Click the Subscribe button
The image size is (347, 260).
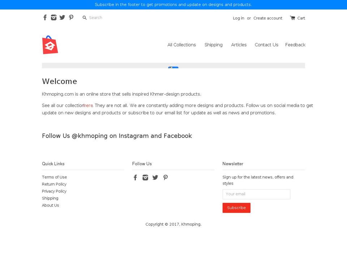click(236, 208)
